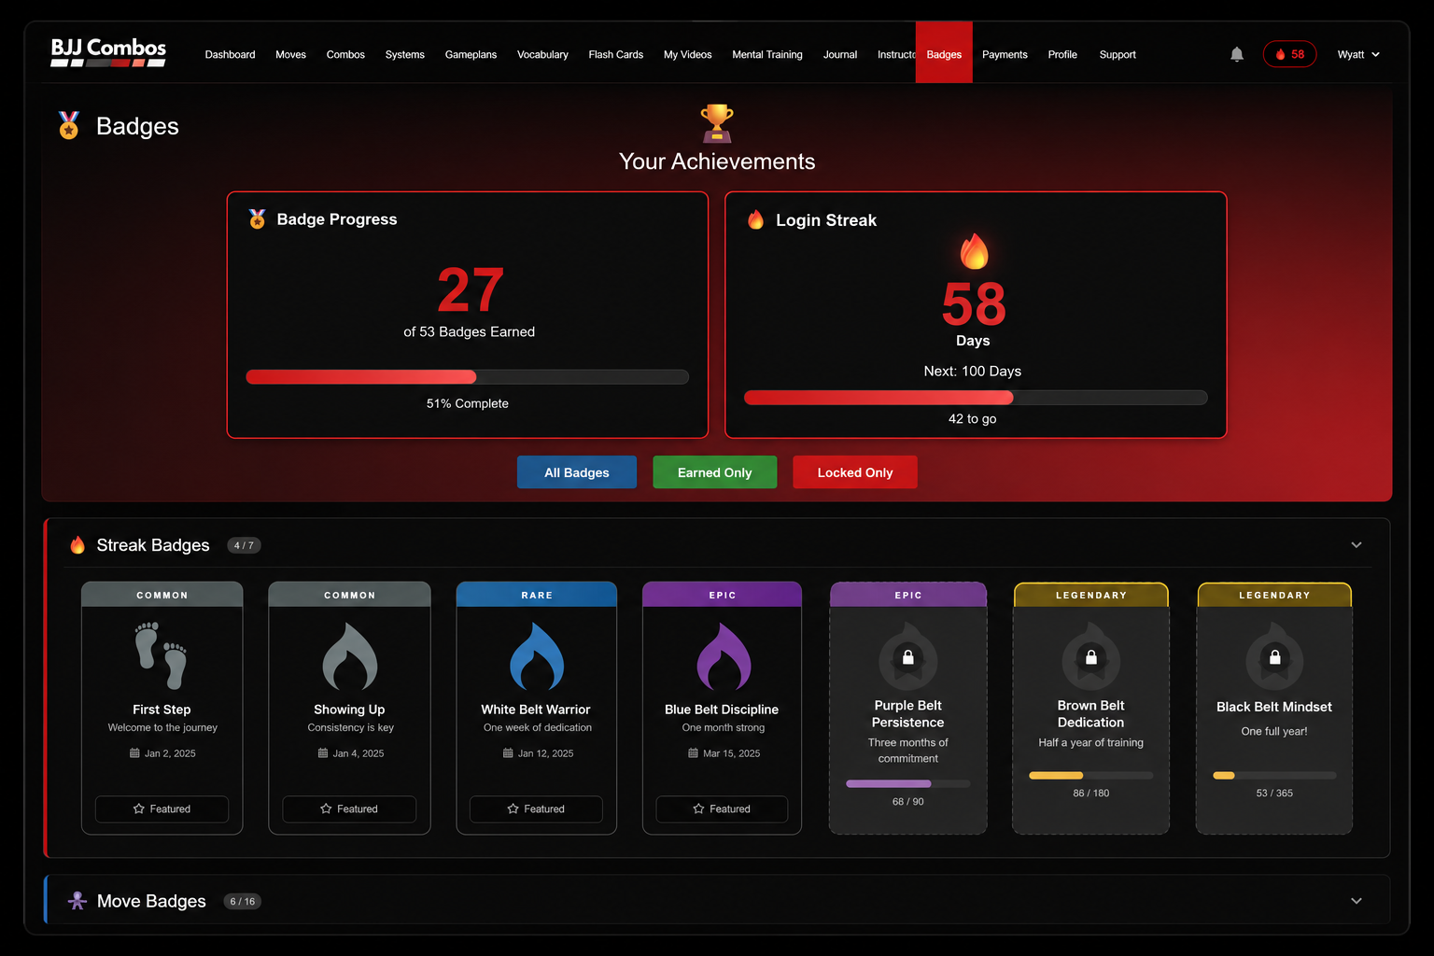This screenshot has height=956, width=1434.
Task: Click the medal icon beside Badges heading
Action: pos(69,125)
